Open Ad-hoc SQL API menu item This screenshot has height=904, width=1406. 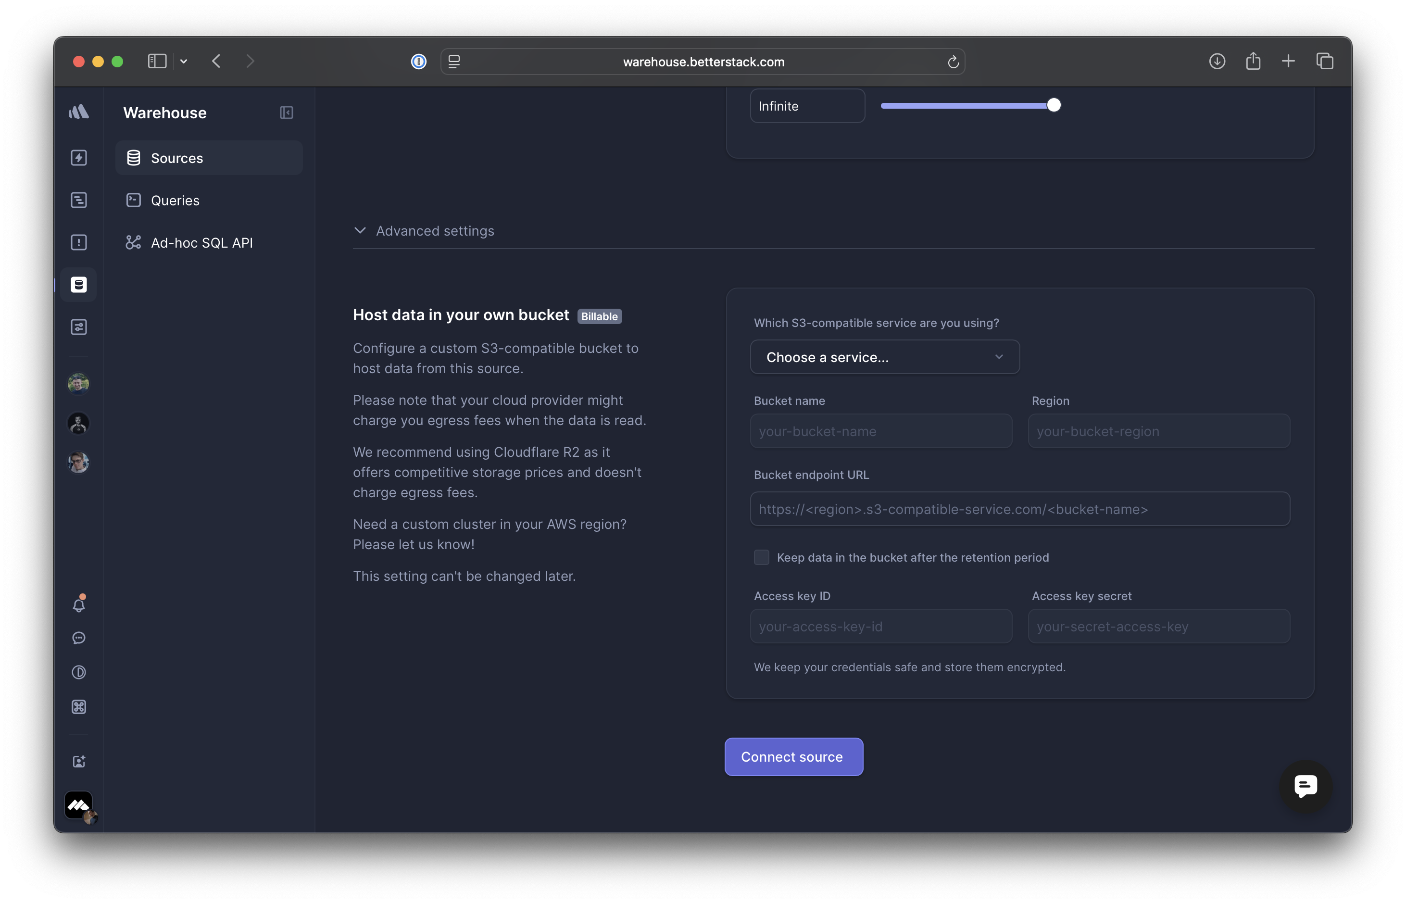[x=201, y=242]
